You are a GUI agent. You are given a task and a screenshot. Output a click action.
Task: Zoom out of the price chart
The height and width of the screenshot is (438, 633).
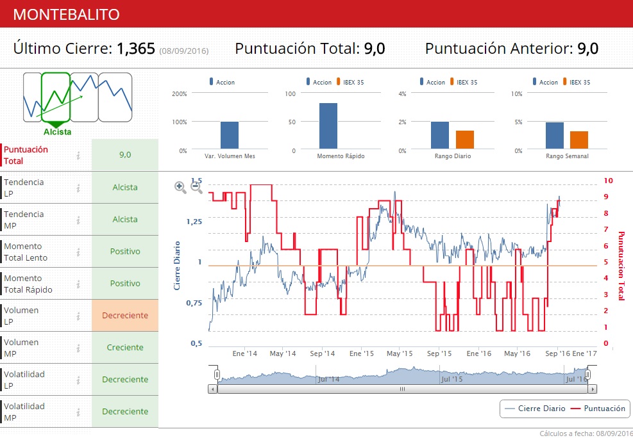pos(196,188)
